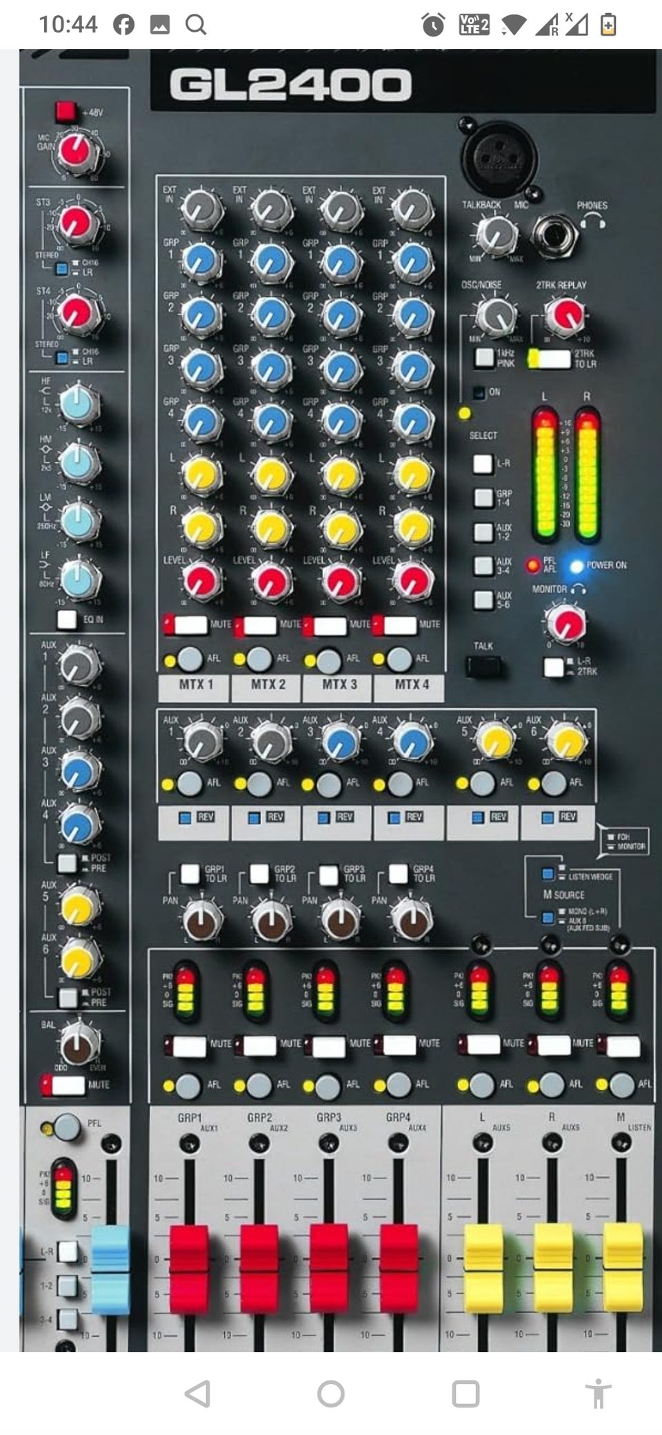
Task: Click the yellow L master fader
Action: coord(483,1268)
